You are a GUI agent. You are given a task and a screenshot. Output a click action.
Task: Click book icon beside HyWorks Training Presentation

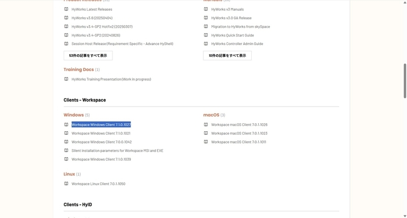coord(66,79)
